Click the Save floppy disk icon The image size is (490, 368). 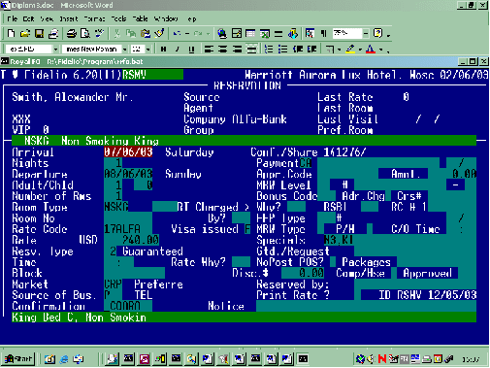[x=39, y=33]
